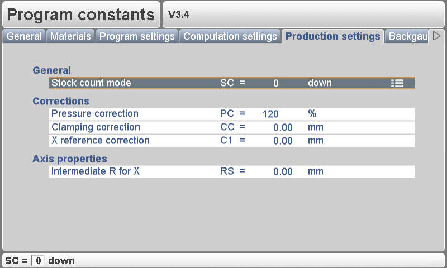Viewport: 447px width, 268px height.
Task: Open the Stock count mode list icon
Action: [397, 83]
